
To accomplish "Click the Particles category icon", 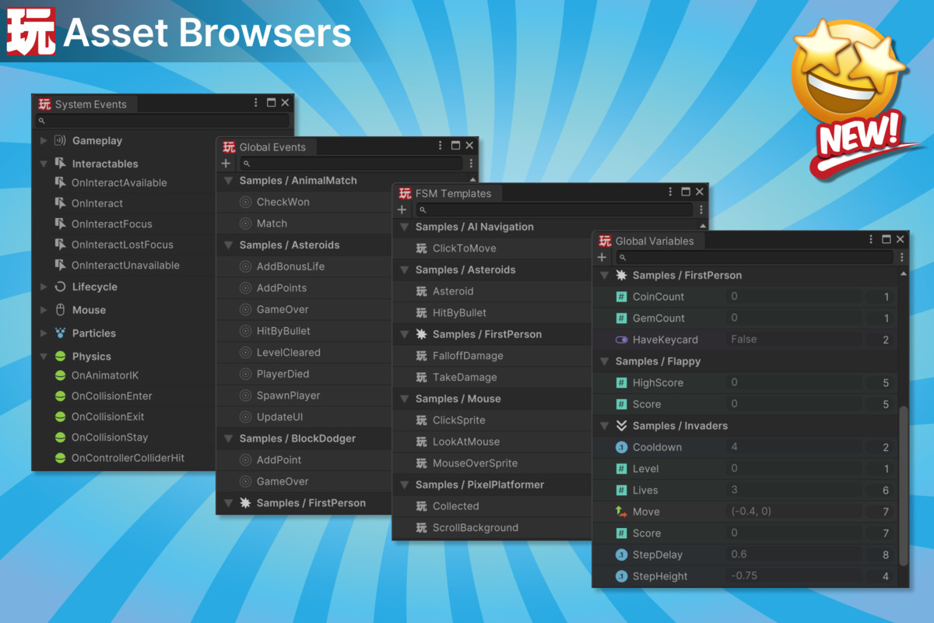I will (x=60, y=333).
